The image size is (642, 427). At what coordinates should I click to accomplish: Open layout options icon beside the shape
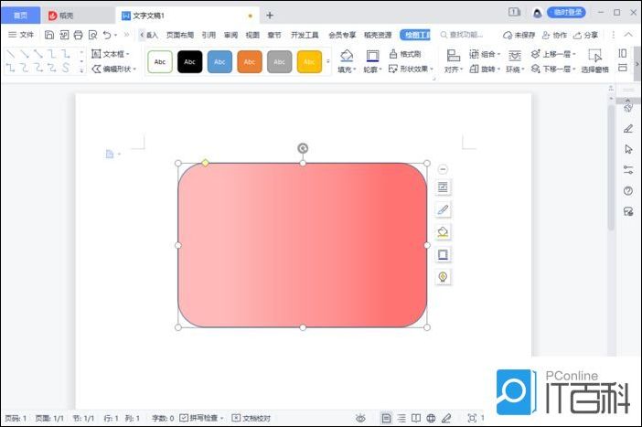(x=443, y=187)
